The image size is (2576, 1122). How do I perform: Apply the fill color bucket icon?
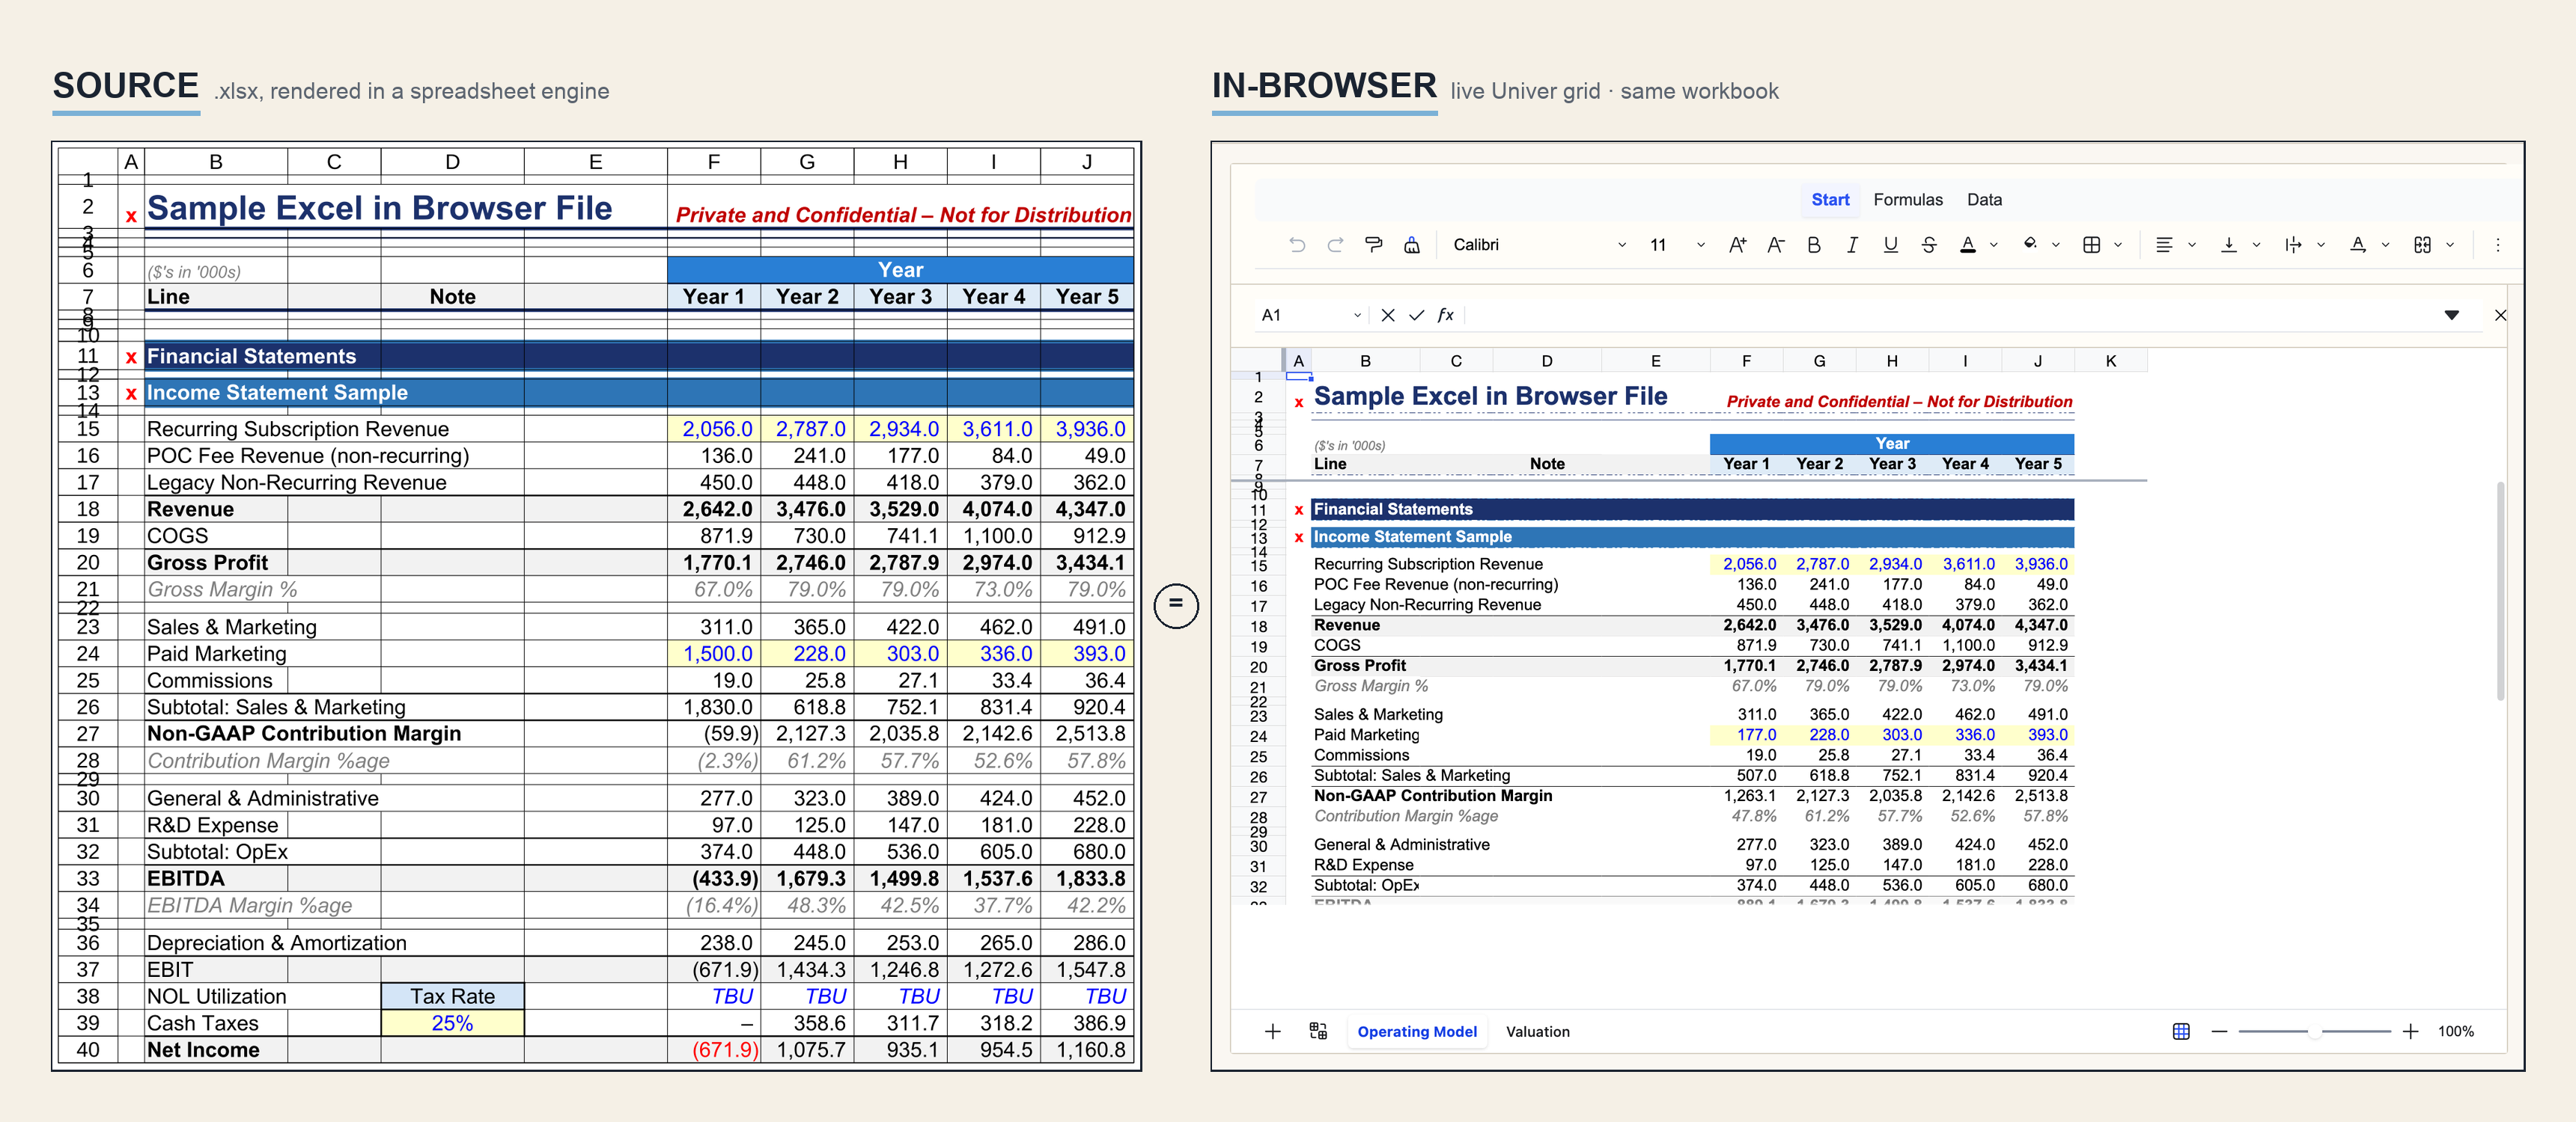2030,245
